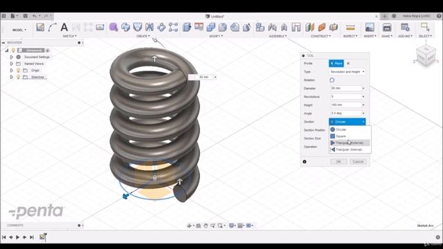Viewport: 443px width, 249px height.
Task: Click the Save icon in the top bar
Action: [x=25, y=16]
